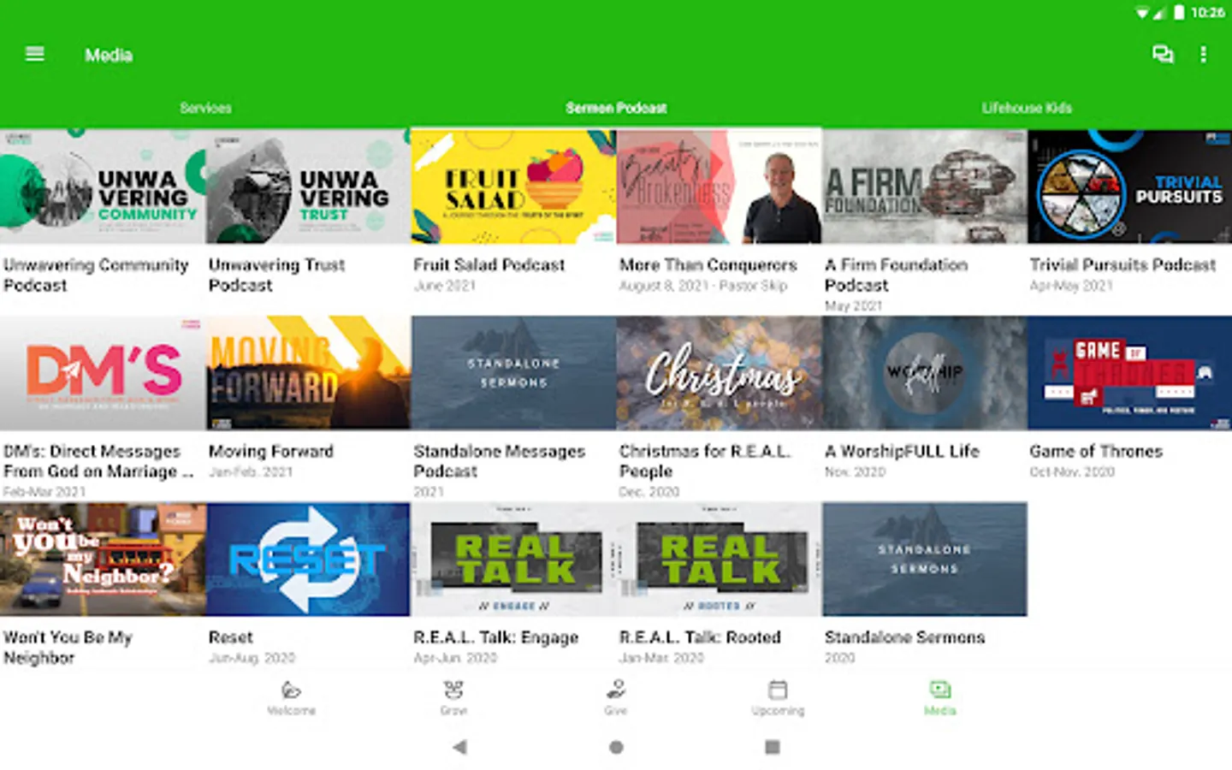Open the chat messages icon

click(1163, 55)
